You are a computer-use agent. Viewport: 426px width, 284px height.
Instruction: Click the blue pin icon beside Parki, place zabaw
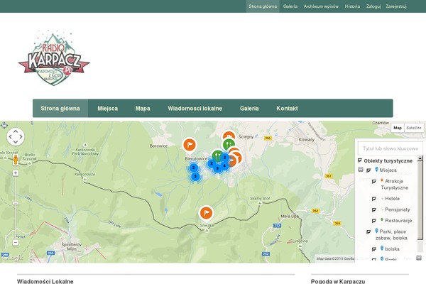(376, 231)
